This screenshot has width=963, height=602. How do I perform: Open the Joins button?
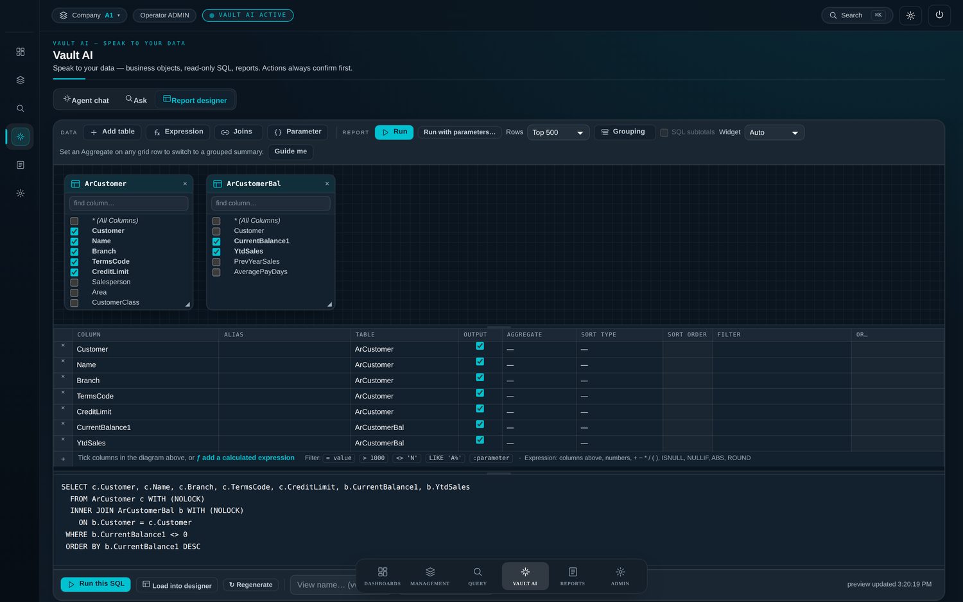(238, 132)
